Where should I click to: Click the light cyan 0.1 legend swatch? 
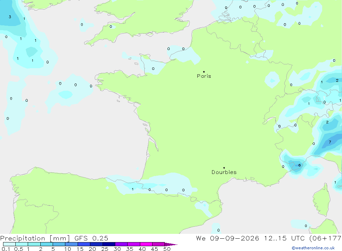[9, 244]
